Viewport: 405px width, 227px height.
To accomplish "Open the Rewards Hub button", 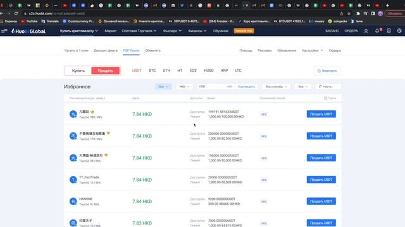I will pyautogui.click(x=244, y=31).
